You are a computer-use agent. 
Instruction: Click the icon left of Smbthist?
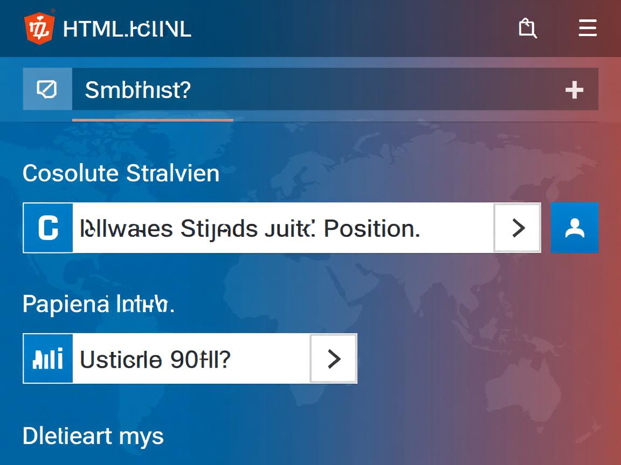[x=47, y=89]
